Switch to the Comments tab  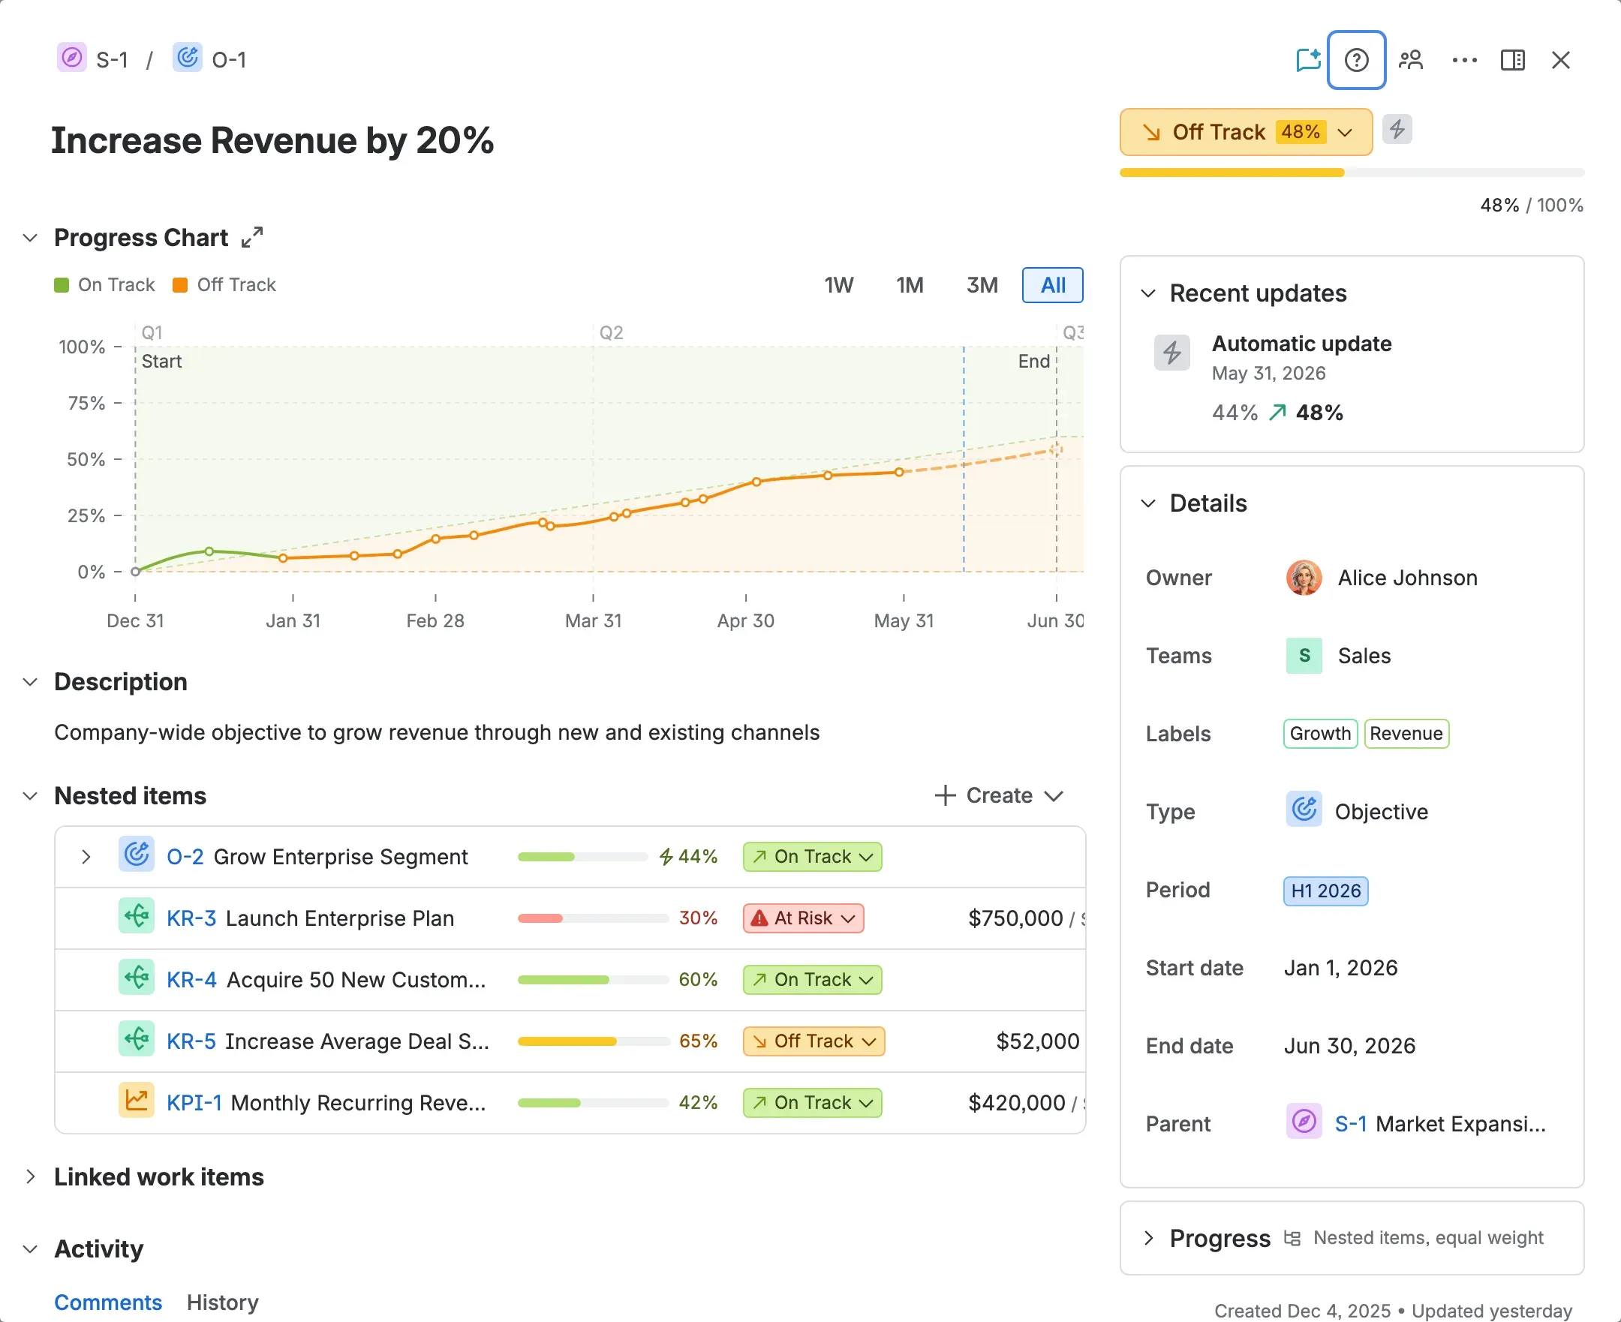108,1302
